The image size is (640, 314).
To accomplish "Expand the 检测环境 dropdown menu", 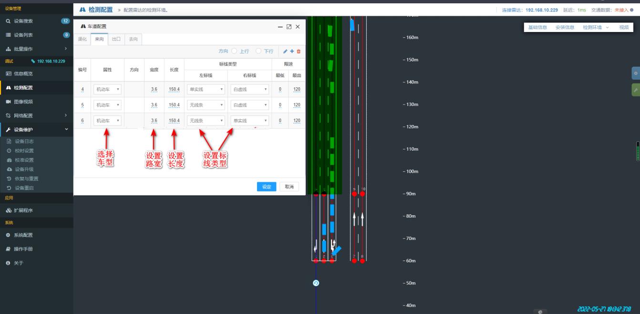I will click(x=596, y=28).
